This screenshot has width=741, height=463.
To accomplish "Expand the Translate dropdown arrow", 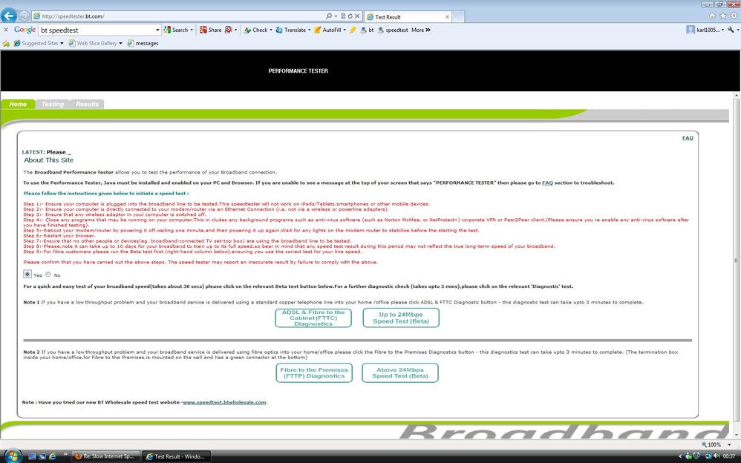I will pos(309,30).
